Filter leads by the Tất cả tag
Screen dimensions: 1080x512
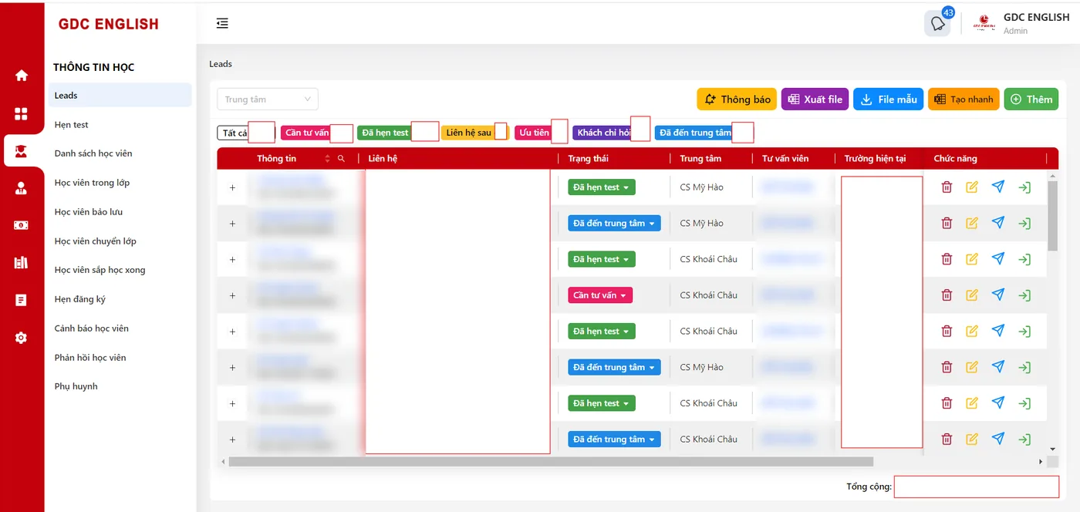(245, 133)
